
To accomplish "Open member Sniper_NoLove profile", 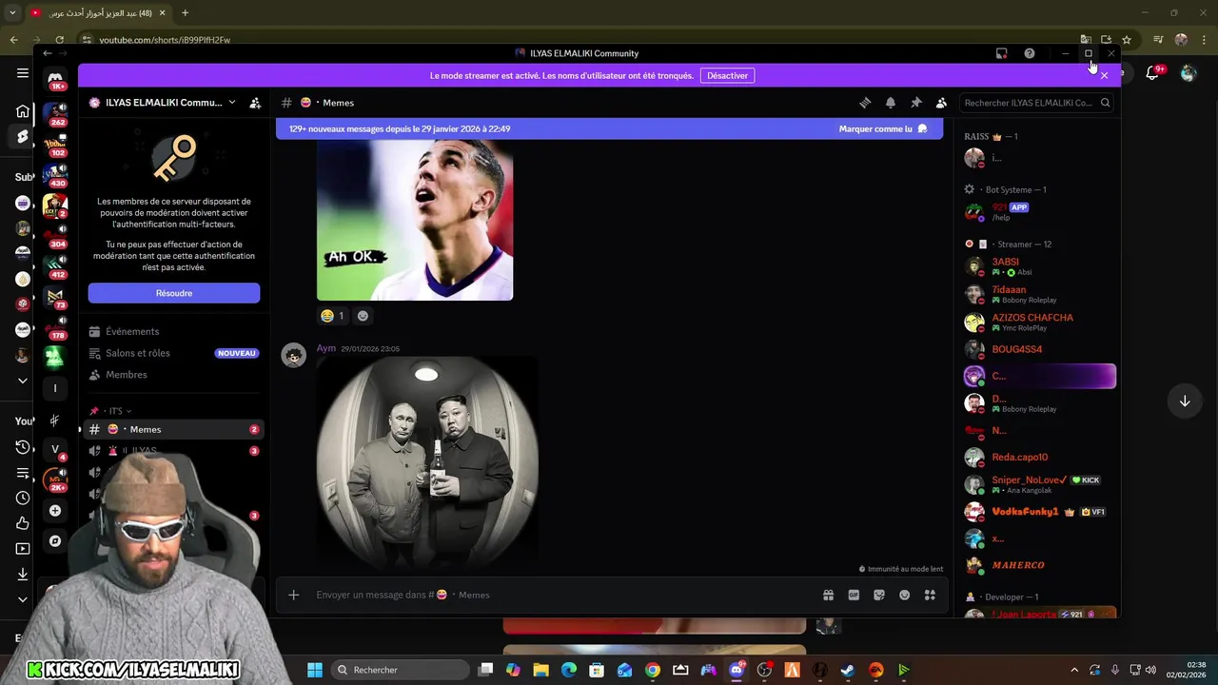I will (x=1037, y=484).
